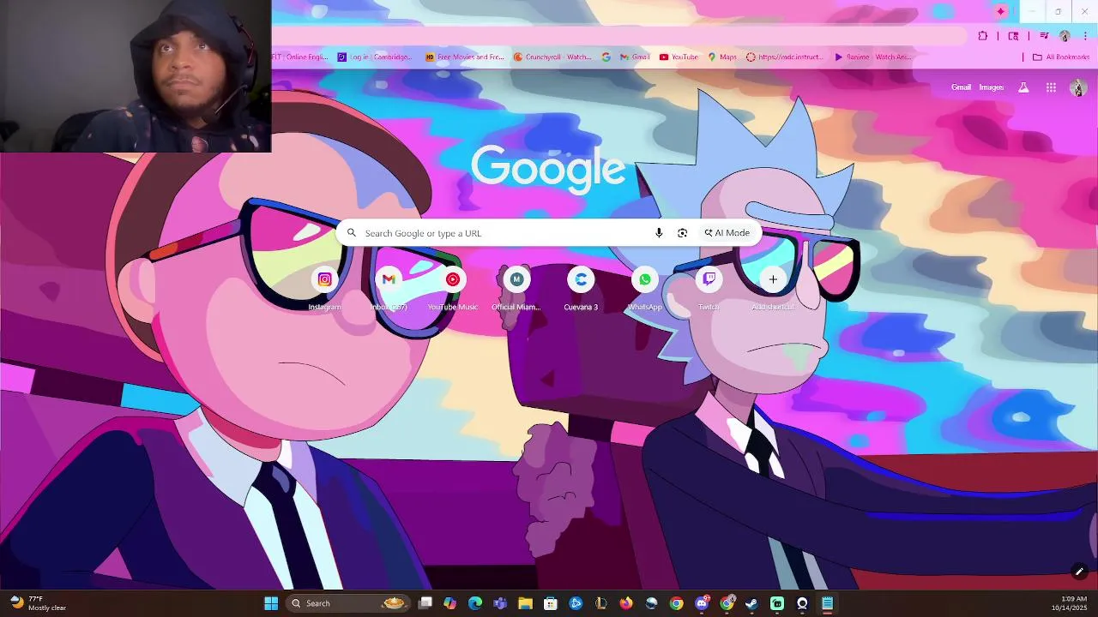Open the https://mdc.instruct... bookmark
The width and height of the screenshot is (1098, 617).
[785, 57]
